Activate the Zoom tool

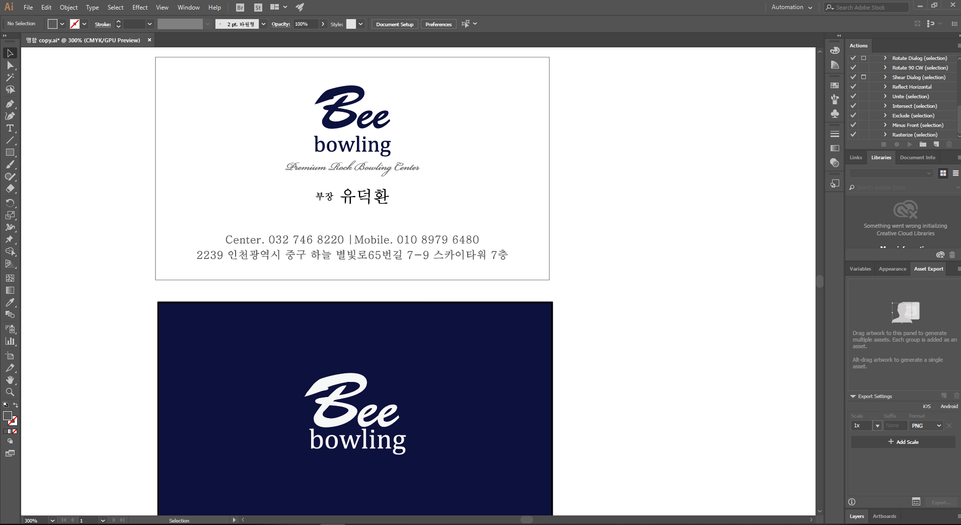click(x=10, y=392)
